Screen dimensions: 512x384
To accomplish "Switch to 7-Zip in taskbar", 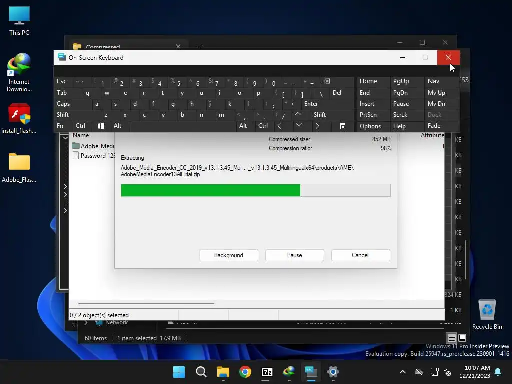I will click(x=267, y=372).
